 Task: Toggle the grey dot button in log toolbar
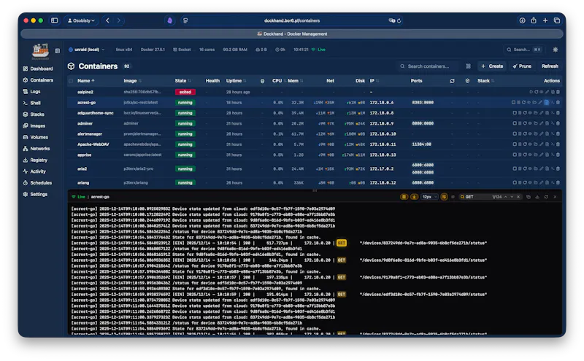coord(453,197)
